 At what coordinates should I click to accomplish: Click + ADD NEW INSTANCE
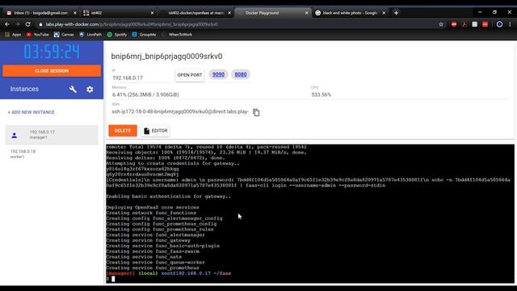[x=31, y=112]
